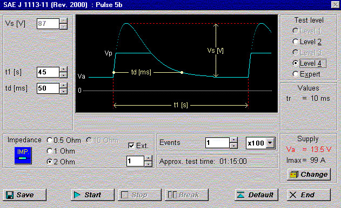This screenshot has width=341, height=208.
Task: Click the 'Vp' label in the graph
Action: click(108, 53)
